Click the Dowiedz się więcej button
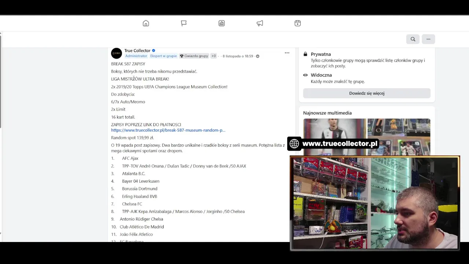Viewport: 469px width, 264px height. (367, 93)
